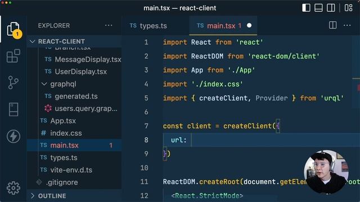The image size is (360, 202).
Task: Click the 'react-dom/client' import string
Action: (283, 56)
